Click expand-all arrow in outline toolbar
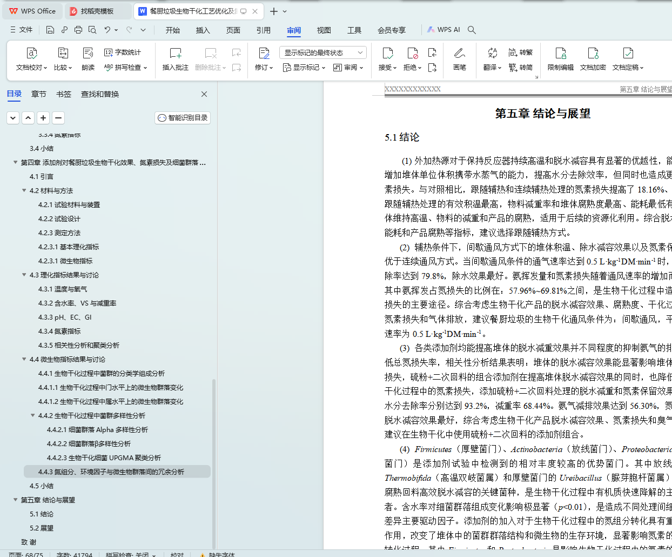672x557 pixels. (14, 117)
